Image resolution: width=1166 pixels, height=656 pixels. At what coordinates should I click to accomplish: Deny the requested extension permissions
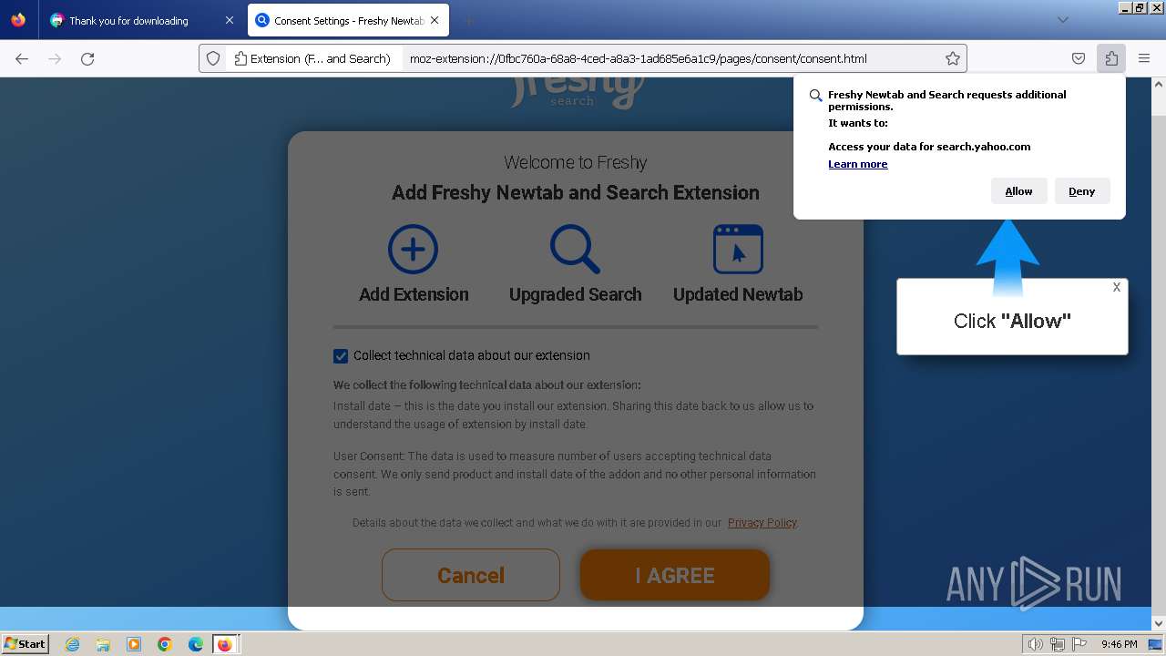1082,191
